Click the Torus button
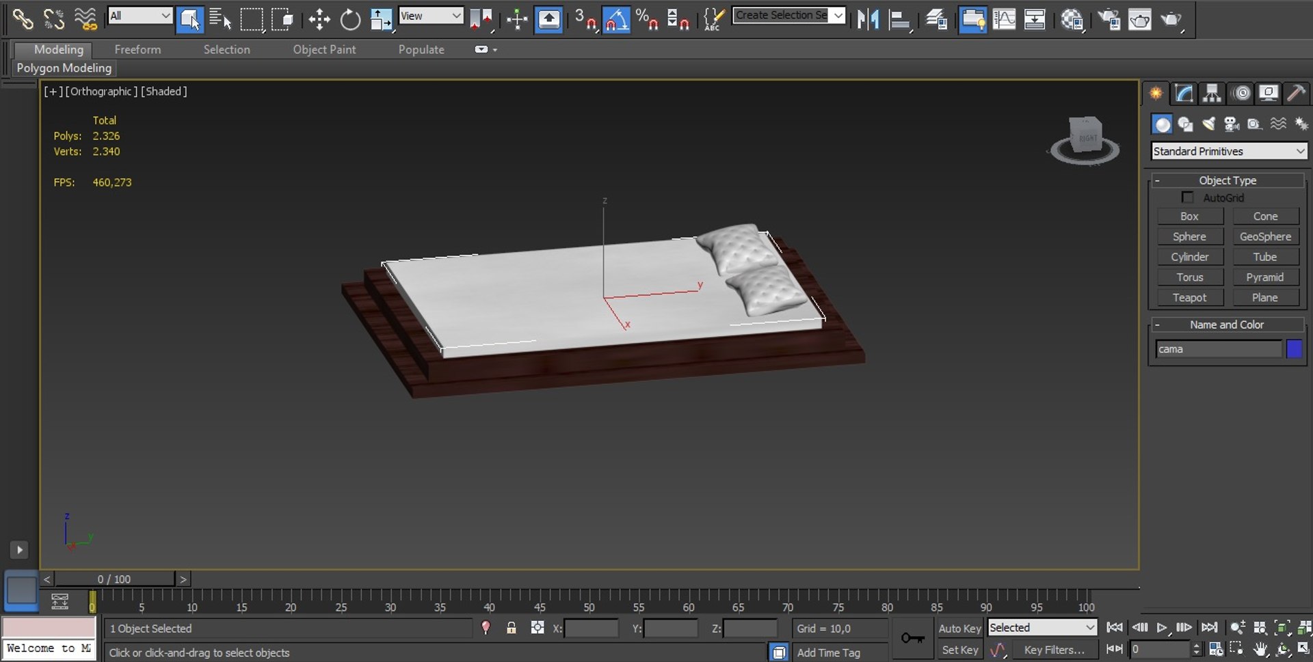The width and height of the screenshot is (1313, 662). pos(1190,277)
